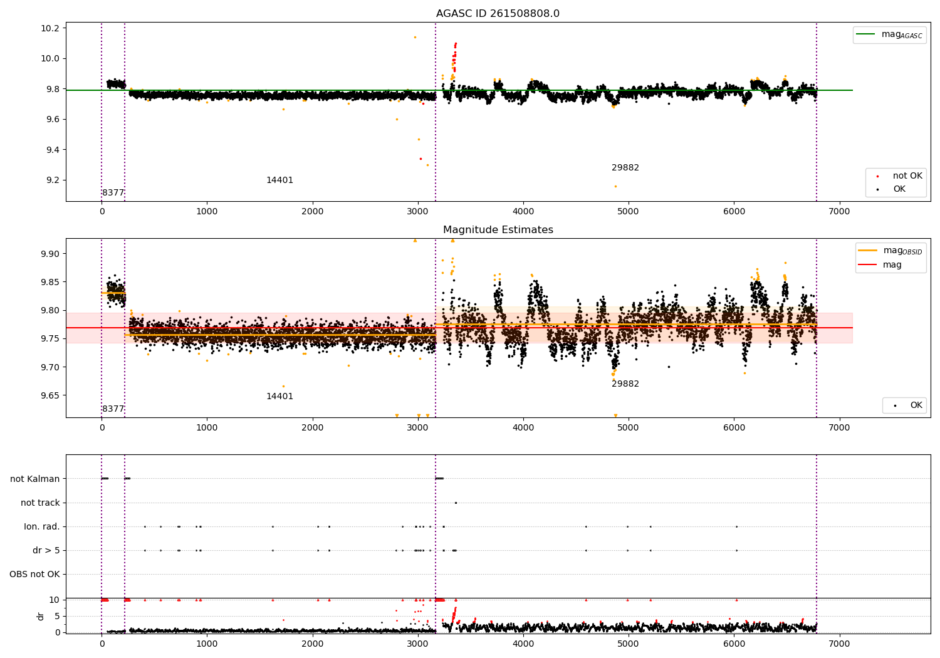Click the '6000' x-axis tick of the bottom plot
940x658 pixels.
[734, 644]
